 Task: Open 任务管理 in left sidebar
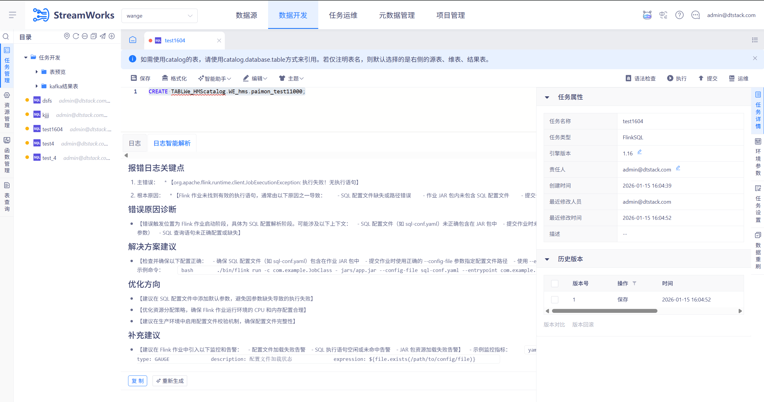[7, 65]
